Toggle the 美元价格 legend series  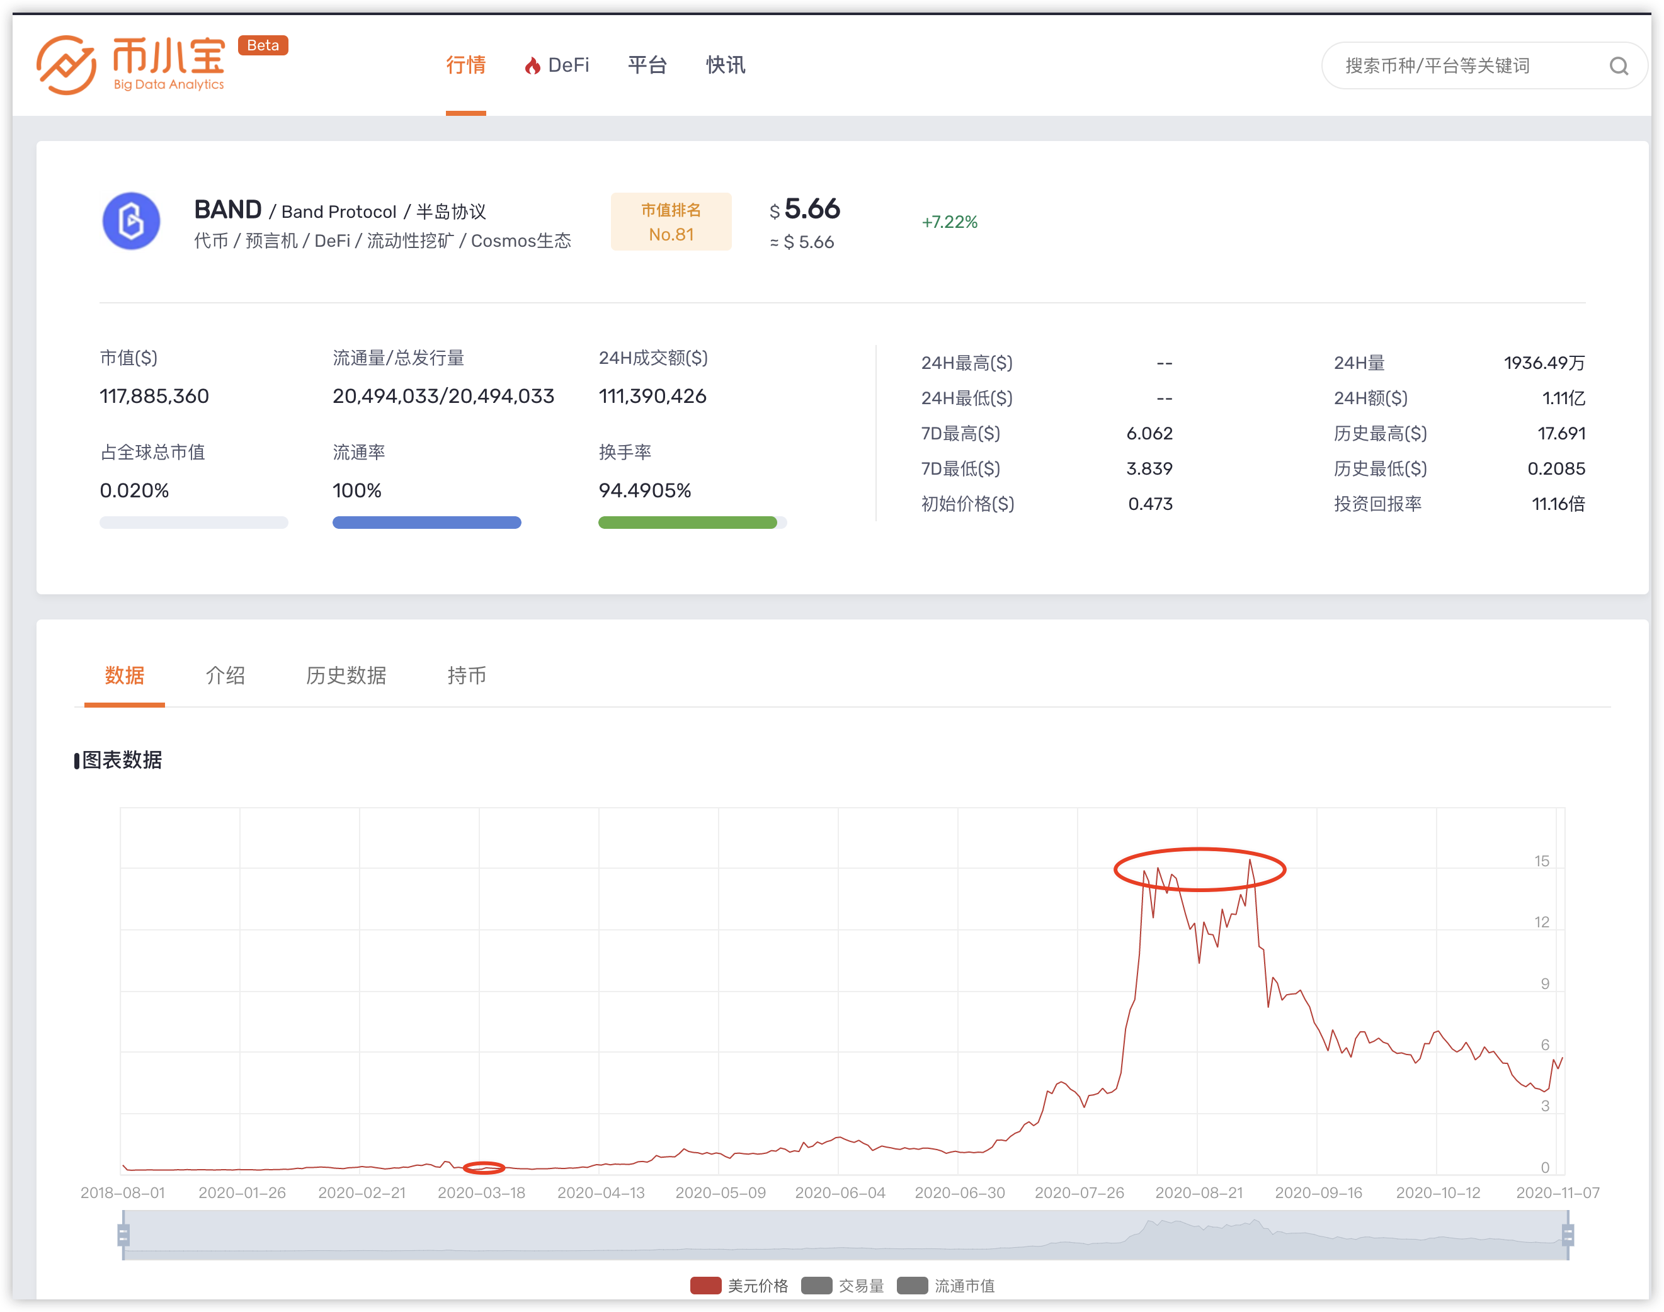[x=739, y=1286]
